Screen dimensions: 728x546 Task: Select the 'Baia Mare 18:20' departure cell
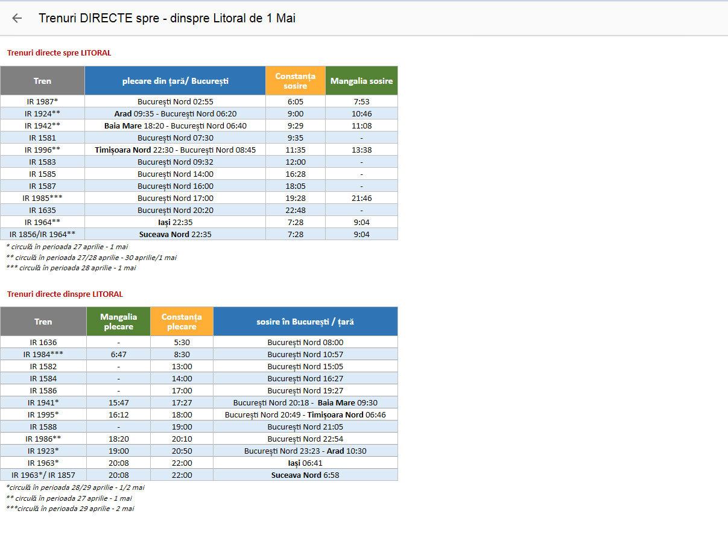(175, 125)
